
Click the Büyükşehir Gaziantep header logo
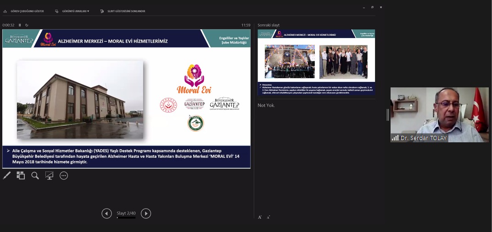coord(19,39)
